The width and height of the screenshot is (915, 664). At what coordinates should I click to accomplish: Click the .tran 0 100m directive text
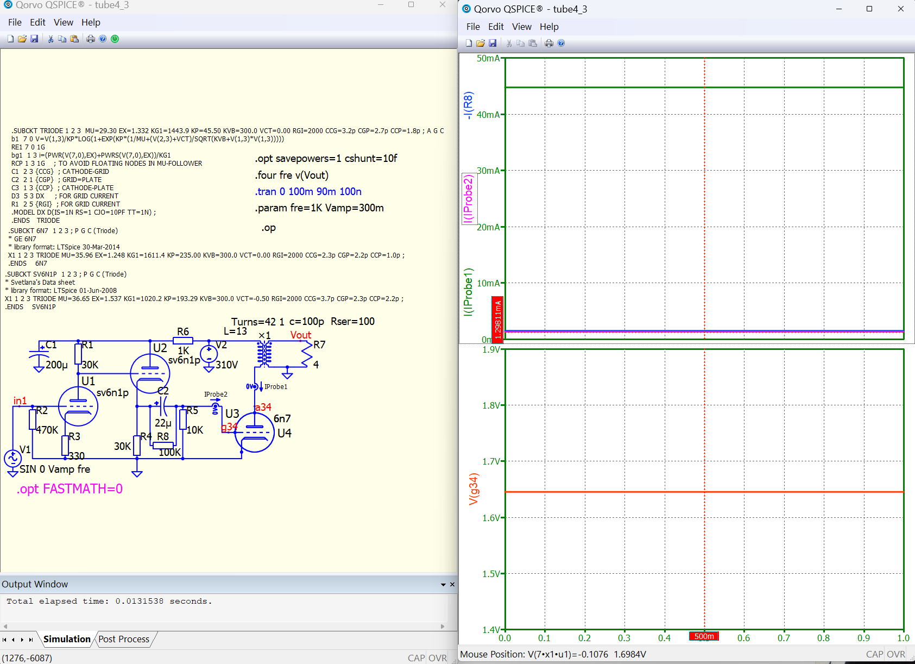(308, 191)
